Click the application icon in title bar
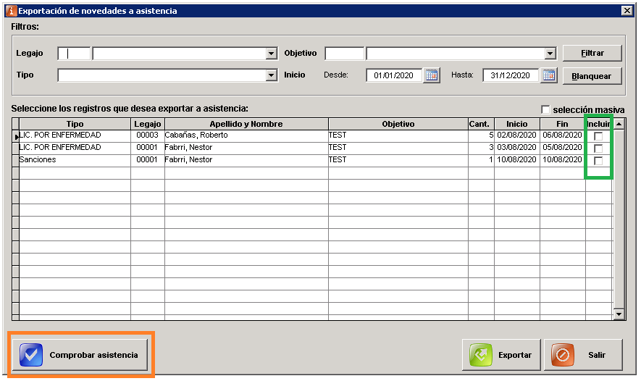The height and width of the screenshot is (381, 641). point(12,11)
